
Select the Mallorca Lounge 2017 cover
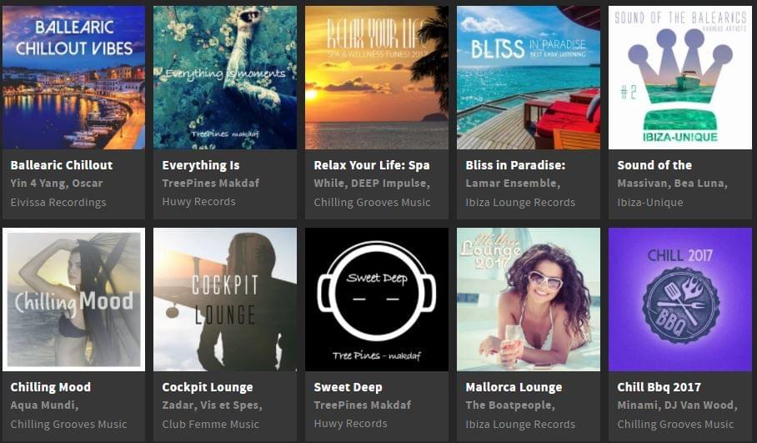(529, 300)
